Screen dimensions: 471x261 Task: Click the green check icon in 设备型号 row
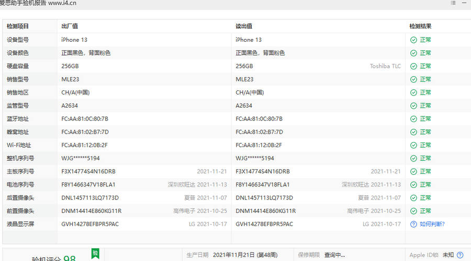(x=413, y=40)
